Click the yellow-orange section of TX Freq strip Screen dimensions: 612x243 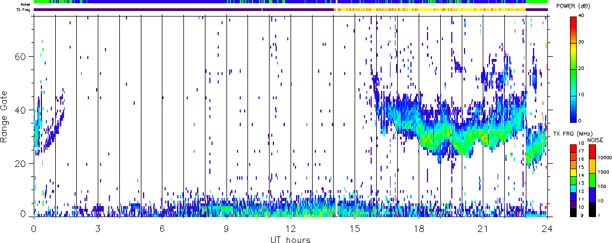click(x=430, y=9)
